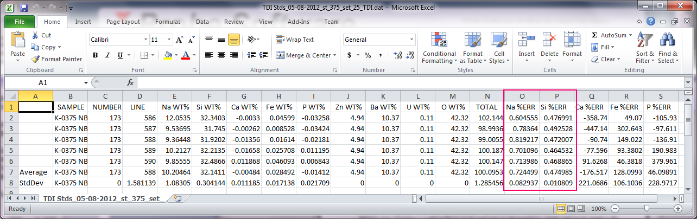Click the Insert cells icon
The height and width of the screenshot is (219, 697).
pos(526,41)
